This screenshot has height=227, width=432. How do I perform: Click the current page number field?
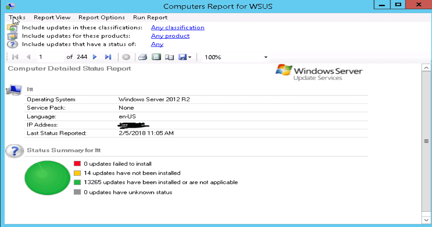(x=50, y=57)
